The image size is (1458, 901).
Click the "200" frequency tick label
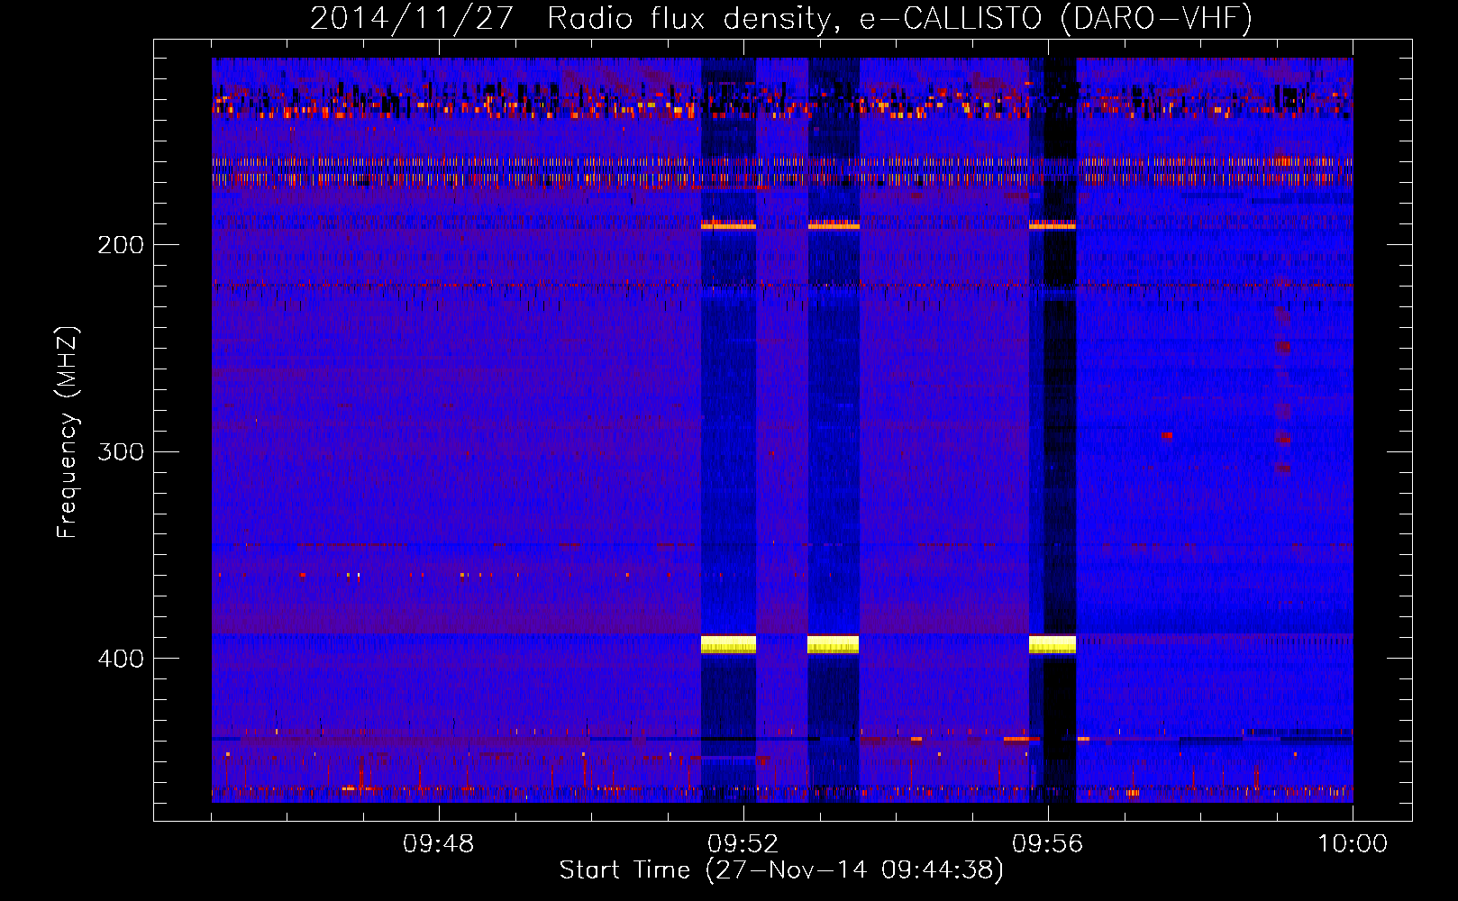tap(121, 245)
